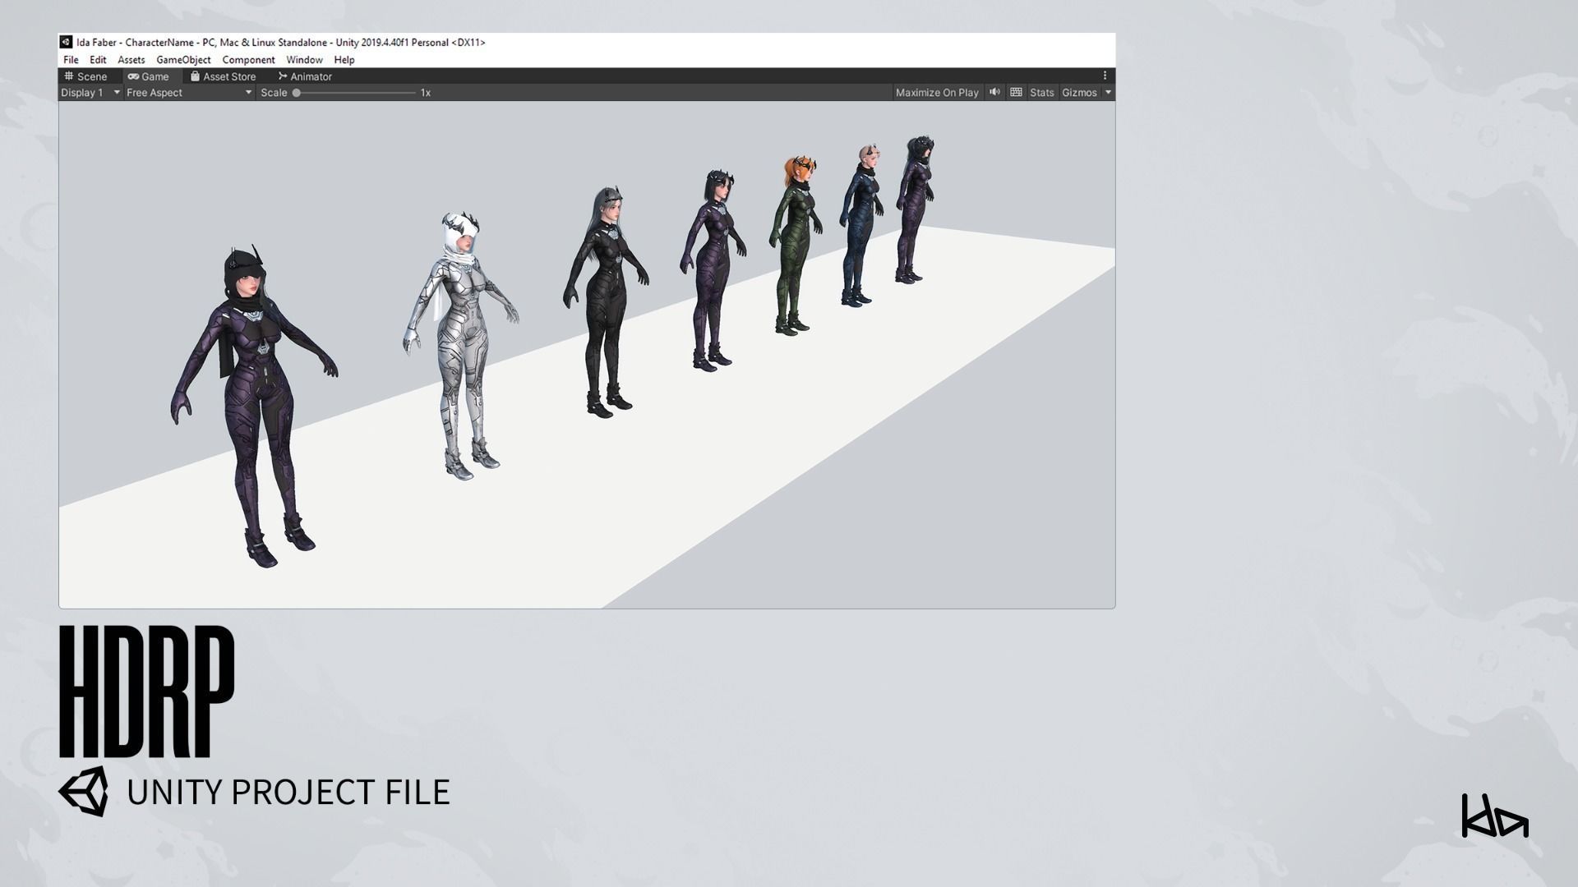This screenshot has height=887, width=1578.
Task: Open the Assets menu
Action: pos(131,60)
